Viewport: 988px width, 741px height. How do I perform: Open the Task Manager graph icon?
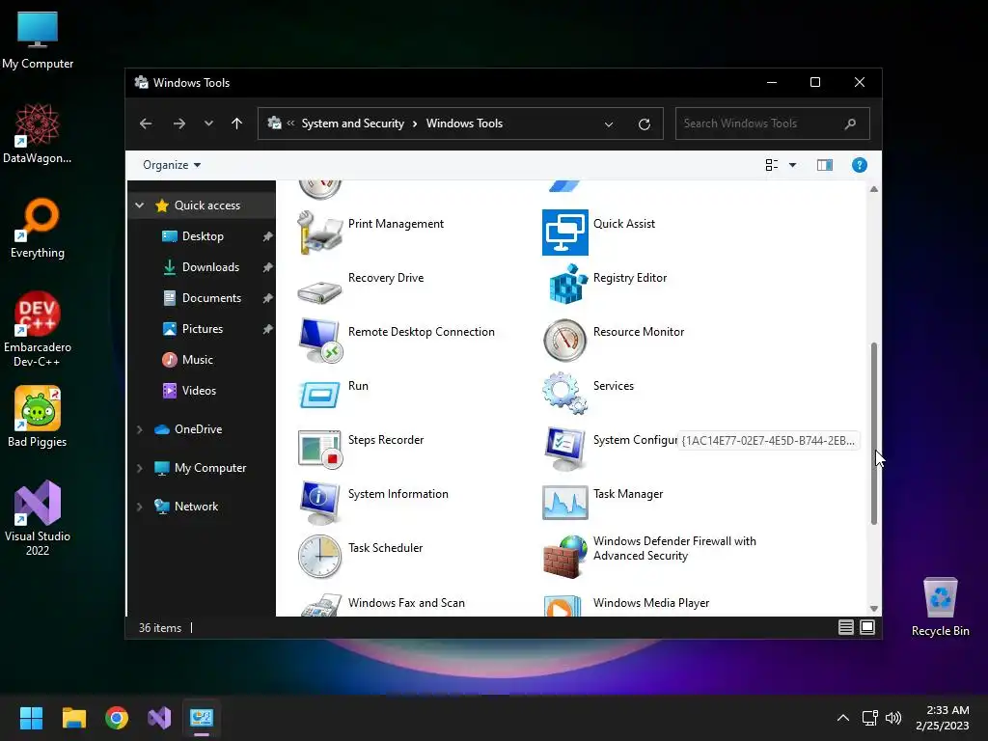564,502
